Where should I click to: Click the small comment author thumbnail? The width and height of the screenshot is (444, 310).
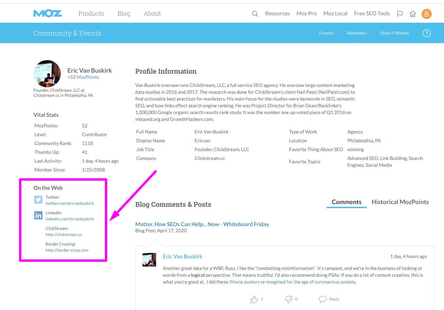tap(149, 260)
